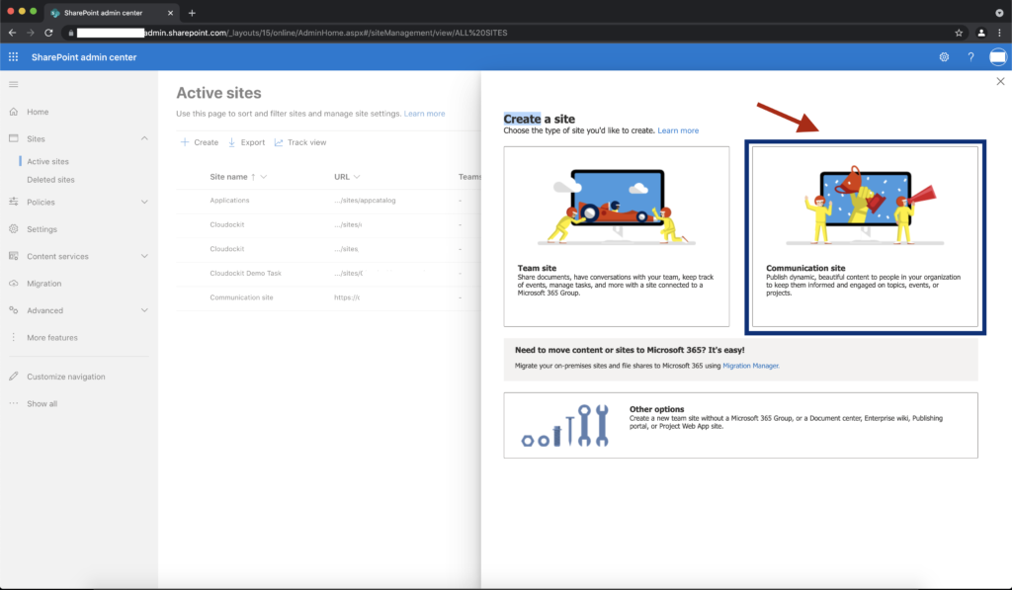Click the browser forward arrow

click(x=31, y=33)
